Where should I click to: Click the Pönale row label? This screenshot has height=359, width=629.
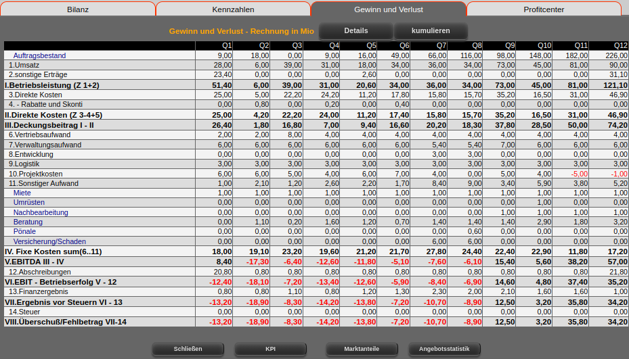pyautogui.click(x=24, y=231)
